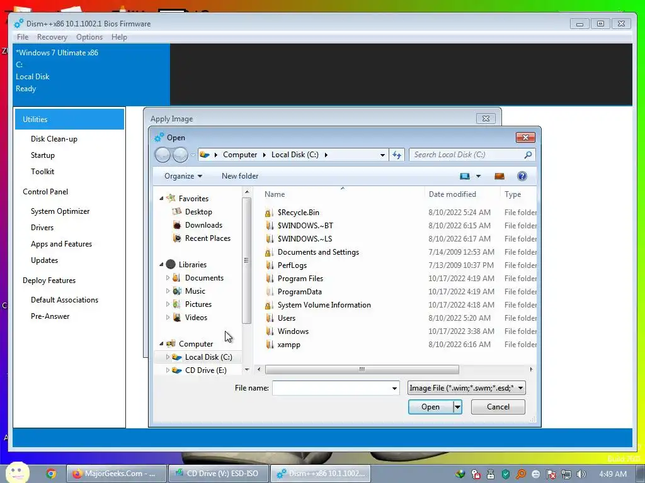
Task: Click the CD Drive (E:) icon
Action: tap(177, 370)
